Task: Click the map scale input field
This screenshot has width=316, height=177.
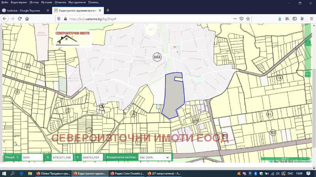Action: (32, 157)
